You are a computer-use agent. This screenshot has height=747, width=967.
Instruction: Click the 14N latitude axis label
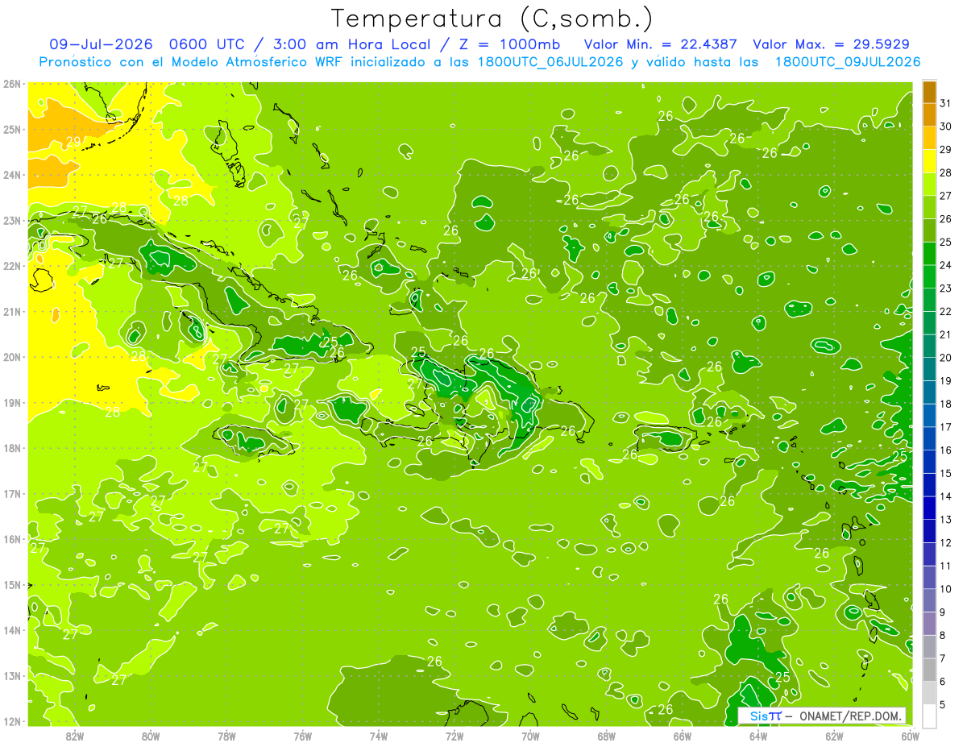pos(11,630)
